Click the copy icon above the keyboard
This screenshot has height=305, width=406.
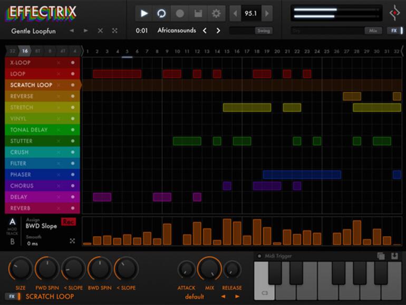click(381, 256)
